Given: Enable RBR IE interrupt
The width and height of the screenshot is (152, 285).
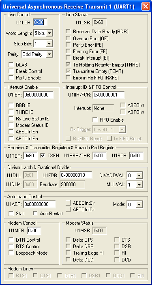Looking at the screenshot, I should (x=11, y=105).
